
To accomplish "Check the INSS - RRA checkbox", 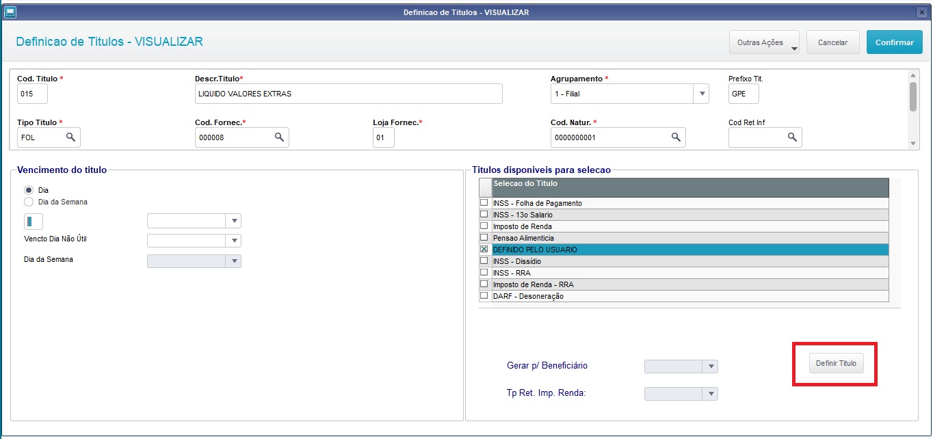I will coord(484,273).
